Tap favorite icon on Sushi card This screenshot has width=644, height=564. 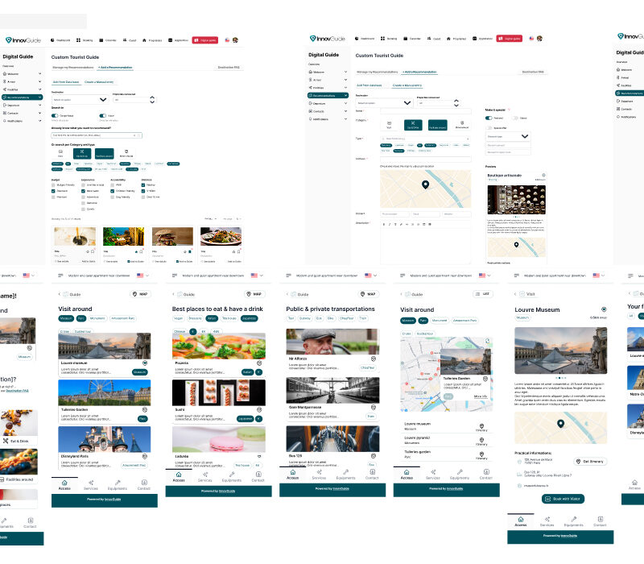(259, 410)
